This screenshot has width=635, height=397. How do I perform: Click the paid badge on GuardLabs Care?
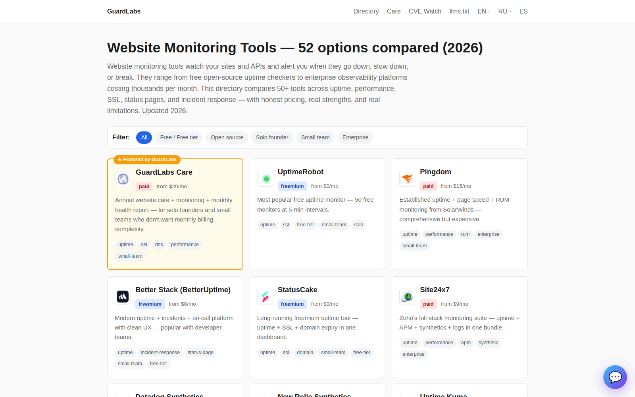[x=144, y=187]
